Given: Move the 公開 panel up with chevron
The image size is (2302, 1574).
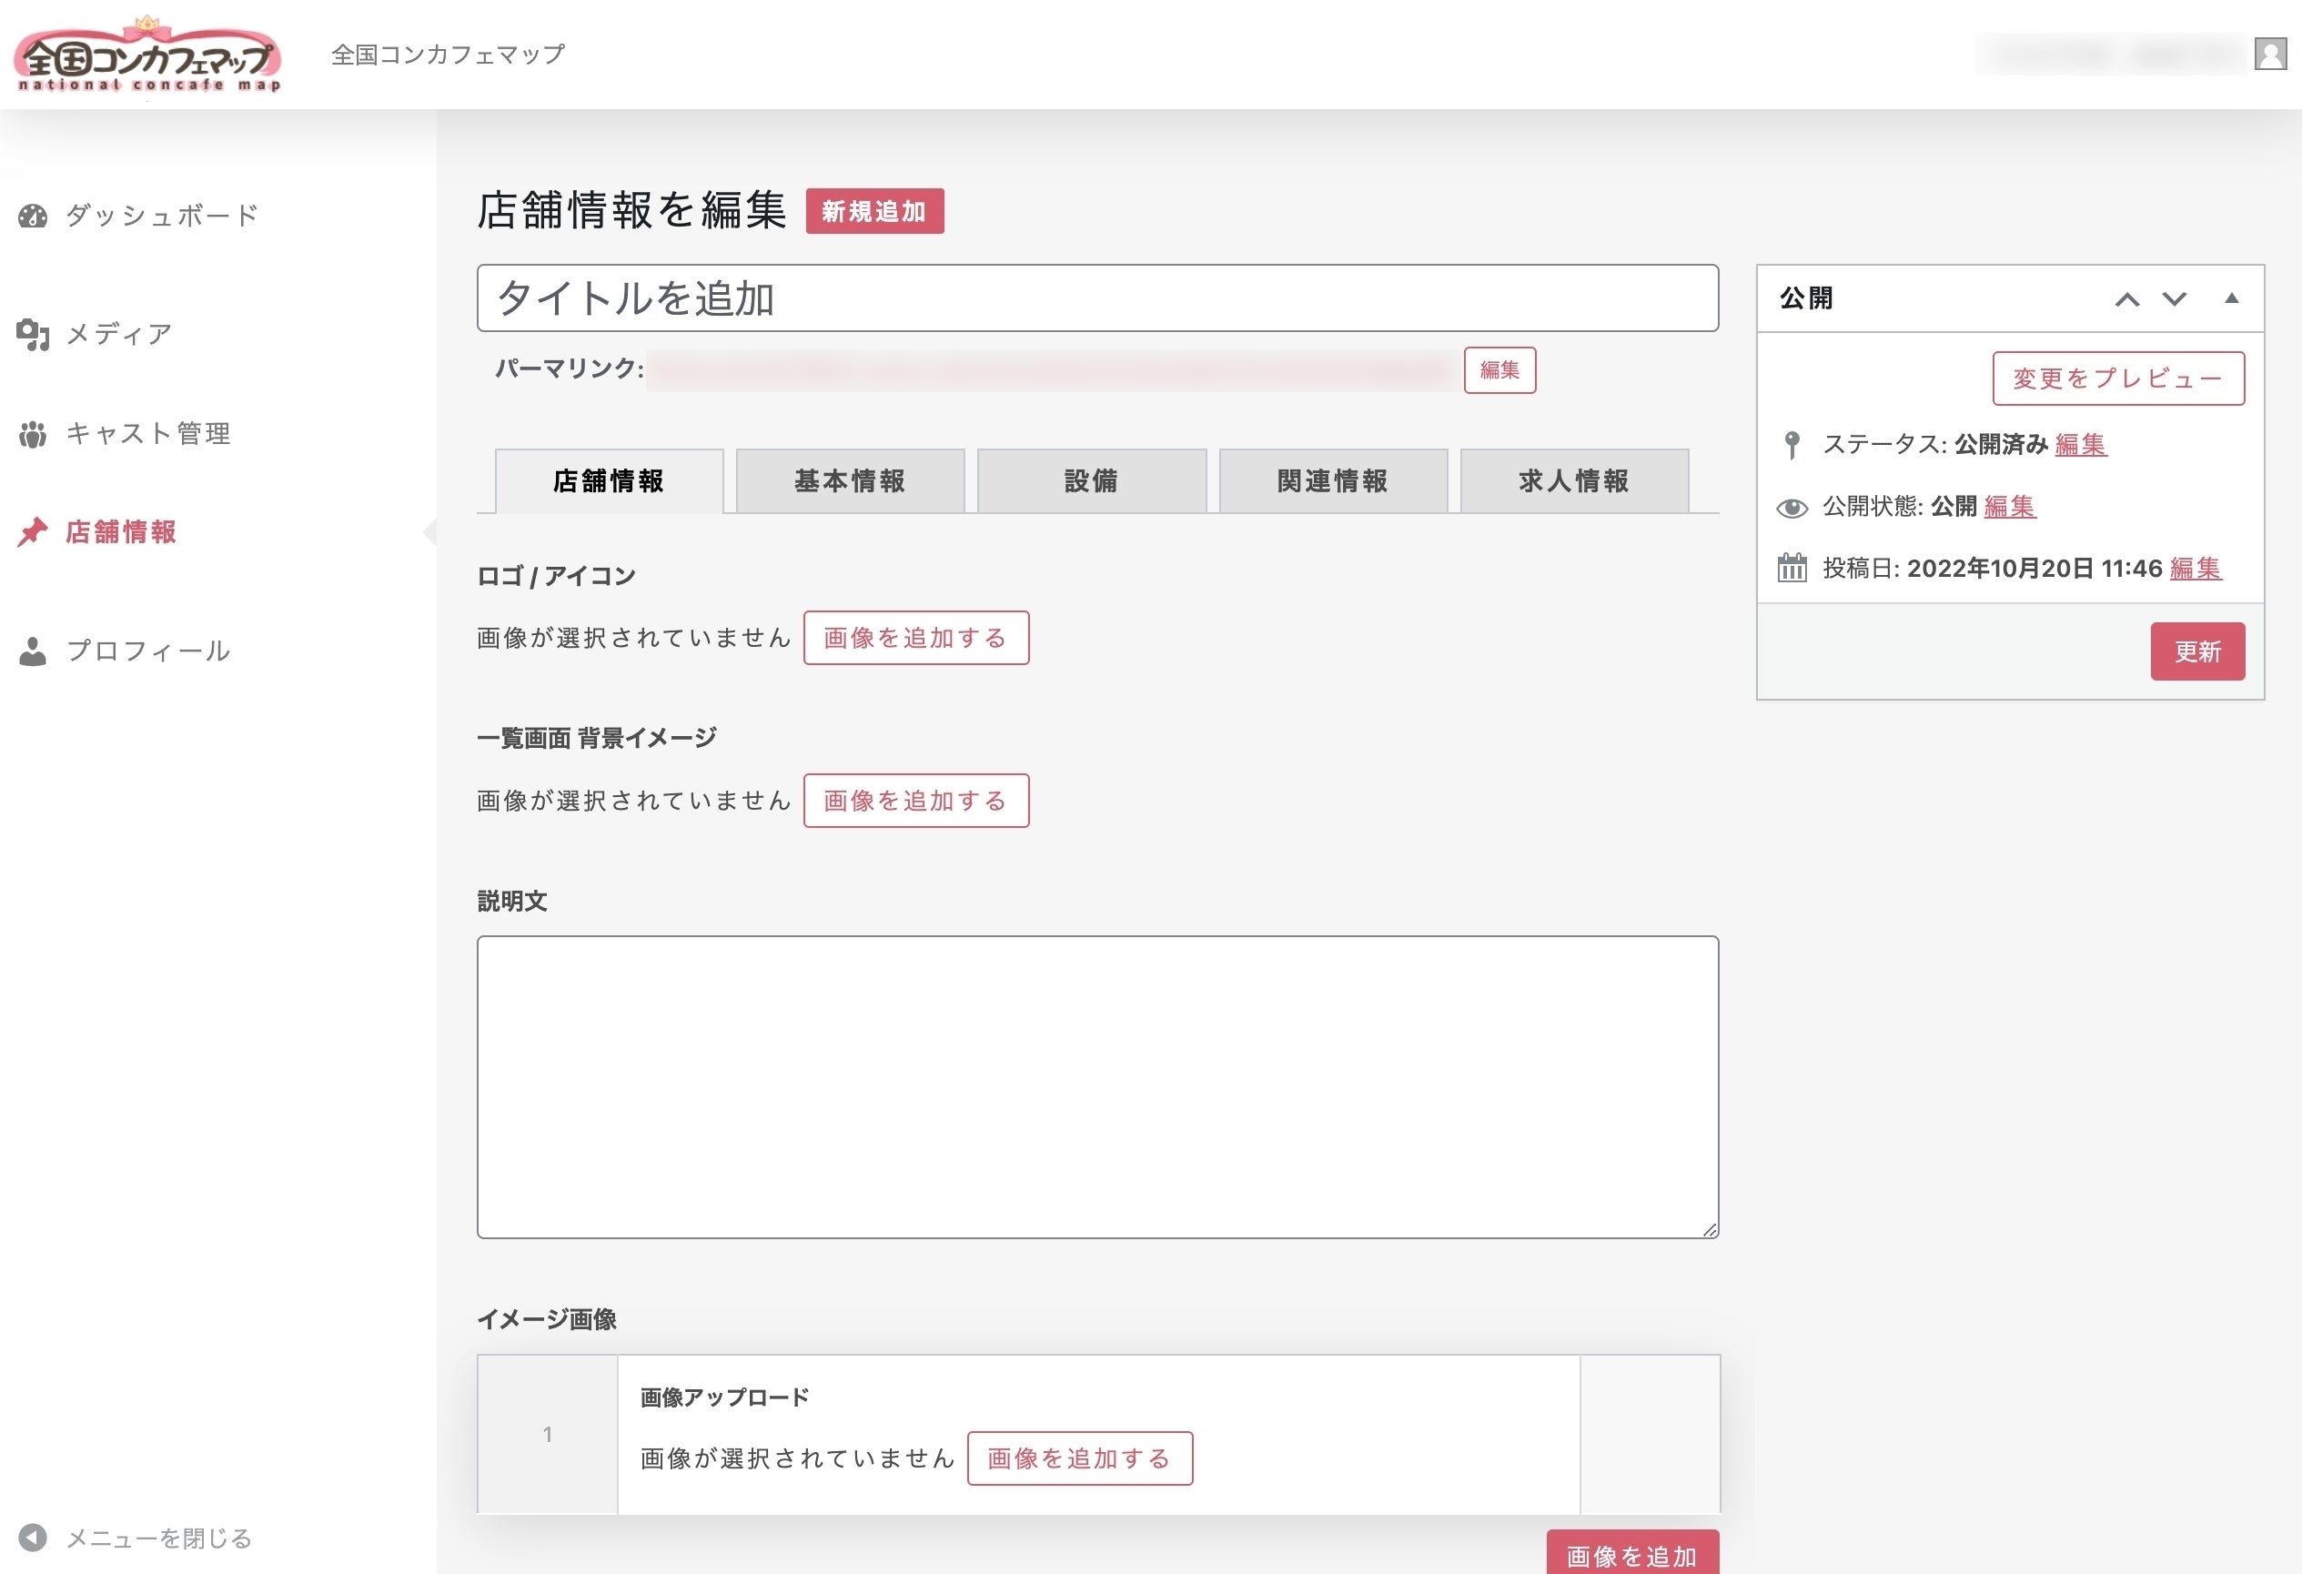Looking at the screenshot, I should point(2126,299).
